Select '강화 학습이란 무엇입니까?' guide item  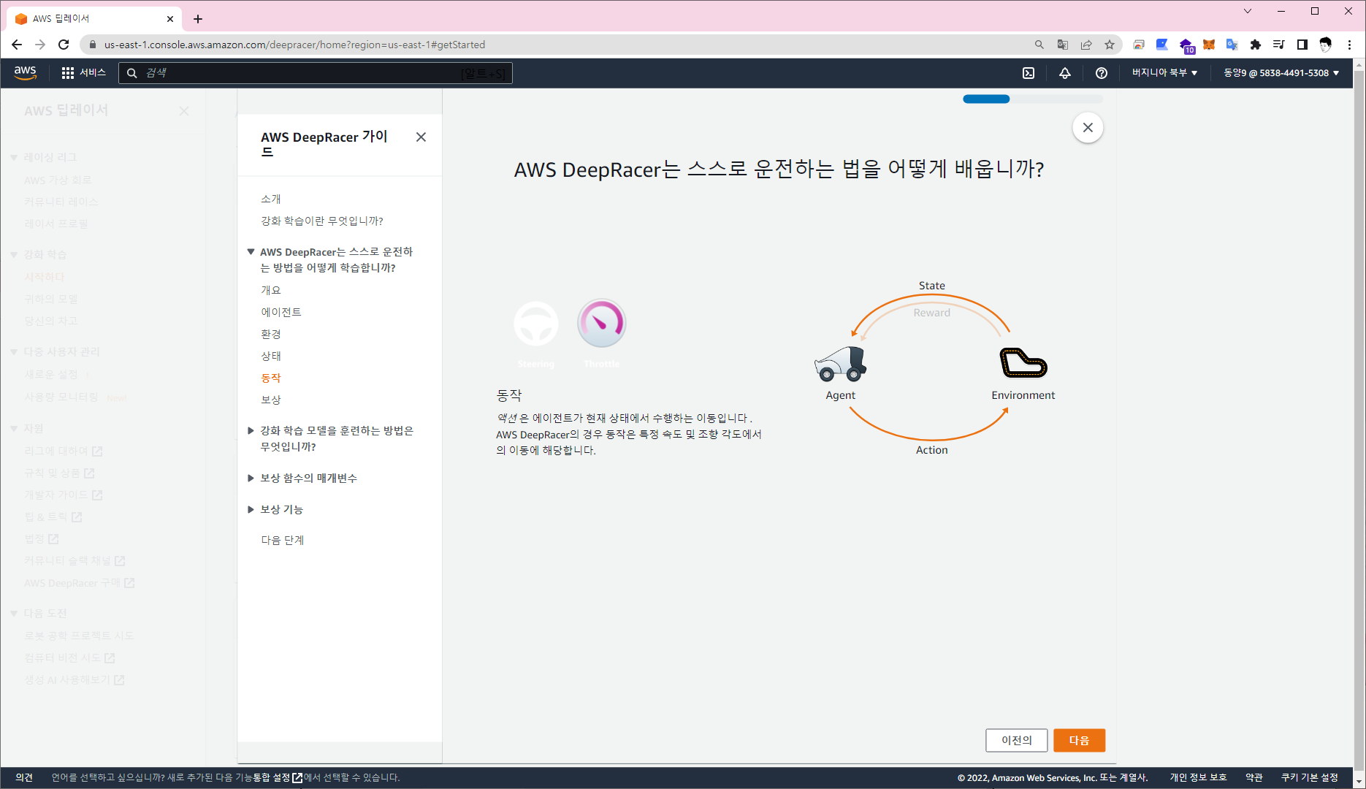(322, 221)
